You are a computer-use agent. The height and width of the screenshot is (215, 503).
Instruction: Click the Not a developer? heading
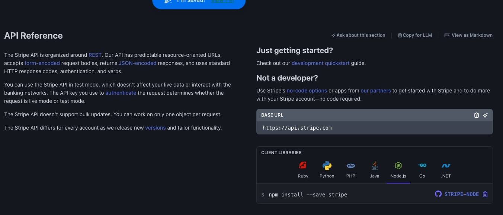pos(287,78)
